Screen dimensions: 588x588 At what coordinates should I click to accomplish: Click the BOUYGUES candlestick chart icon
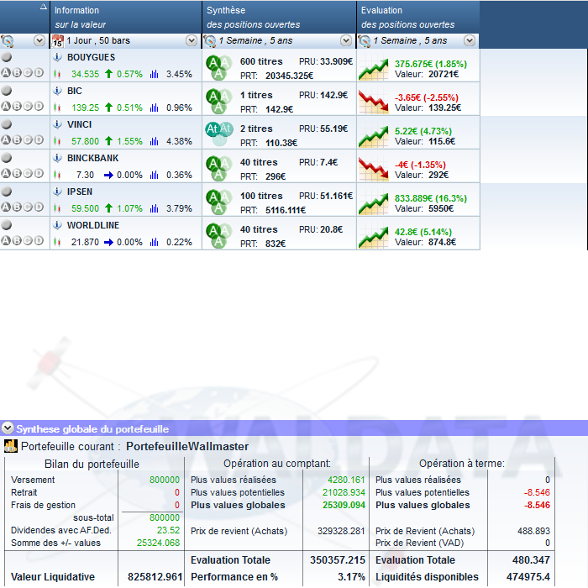pos(57,74)
